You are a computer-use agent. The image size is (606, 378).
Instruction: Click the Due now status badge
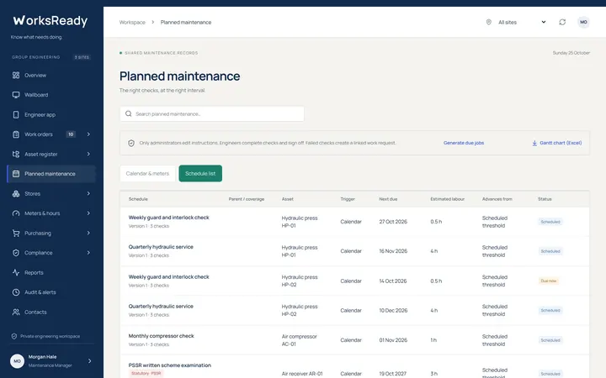pos(549,281)
